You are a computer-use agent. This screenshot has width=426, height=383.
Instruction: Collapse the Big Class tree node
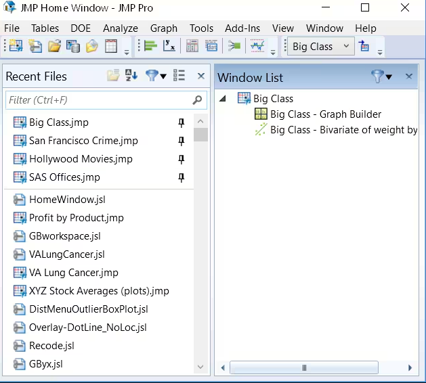(223, 98)
